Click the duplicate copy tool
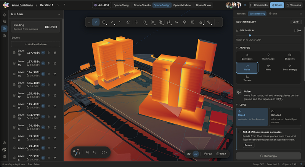 point(160,22)
